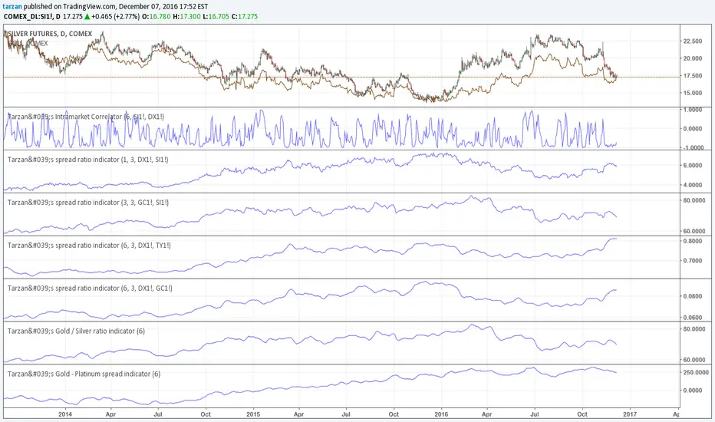Click the green up-triangle price change icon

[87, 16]
